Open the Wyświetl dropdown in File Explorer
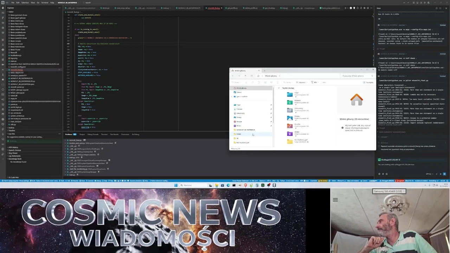450x253 pixels. [302, 82]
